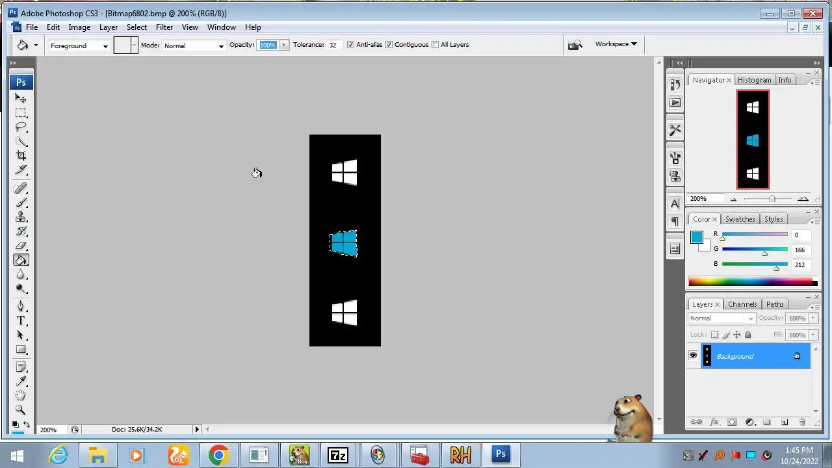This screenshot has height=468, width=832.
Task: Open the collapsed Paragraph panel icon
Action: coord(675,222)
